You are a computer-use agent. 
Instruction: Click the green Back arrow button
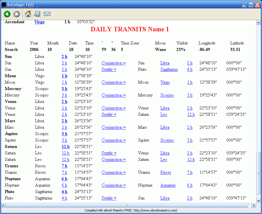[7, 14]
